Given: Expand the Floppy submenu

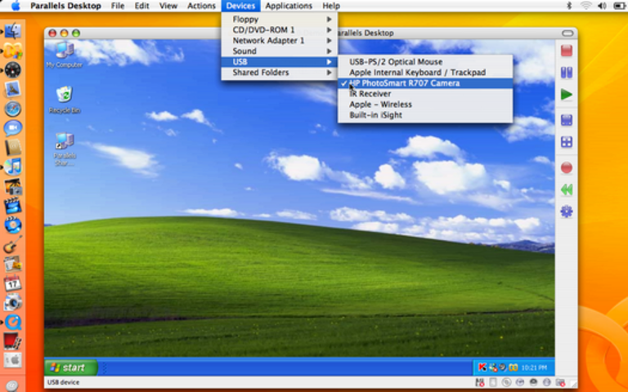Looking at the screenshot, I should pyautogui.click(x=279, y=20).
